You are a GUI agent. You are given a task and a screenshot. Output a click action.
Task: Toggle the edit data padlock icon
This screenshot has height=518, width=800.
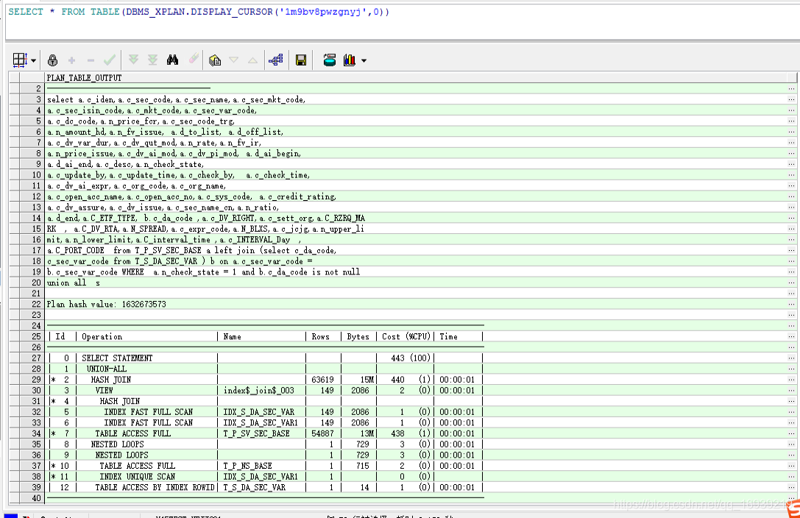tap(52, 60)
